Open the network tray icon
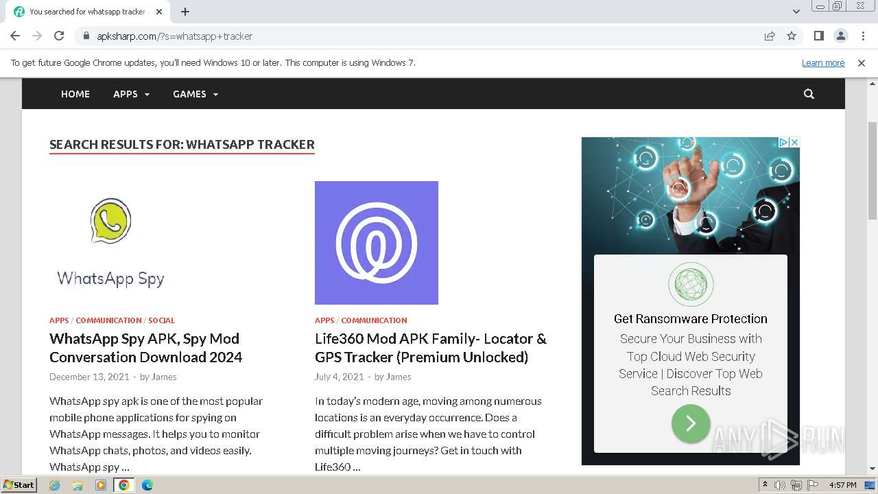The height and width of the screenshot is (494, 878). (x=796, y=485)
